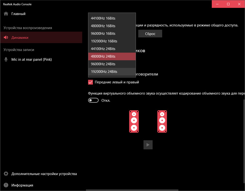245x191 pixels.
Task: Click the exclamation icon beside Информация
Action: pos(6,185)
